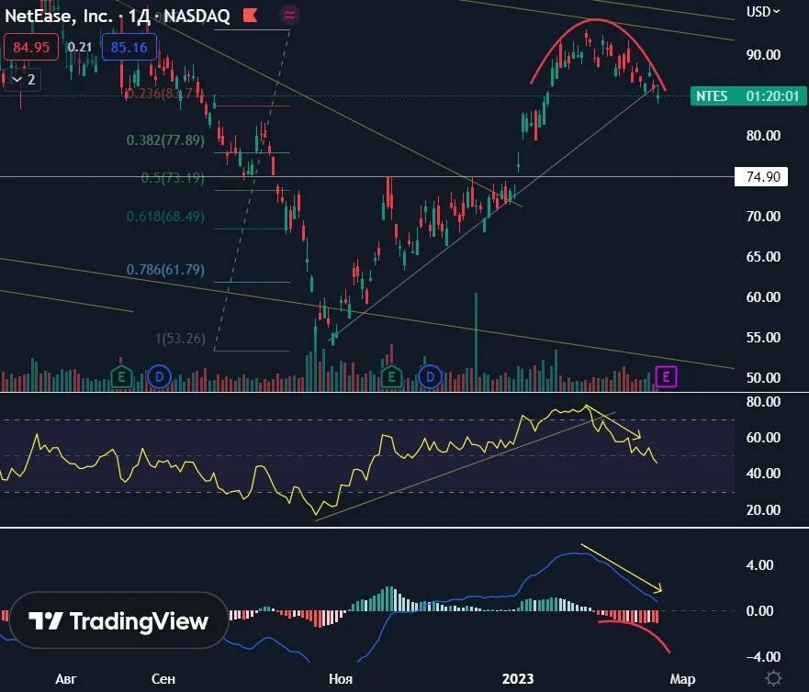Image resolution: width=809 pixels, height=692 pixels.
Task: Open the first green earnings E marker
Action: (x=122, y=377)
